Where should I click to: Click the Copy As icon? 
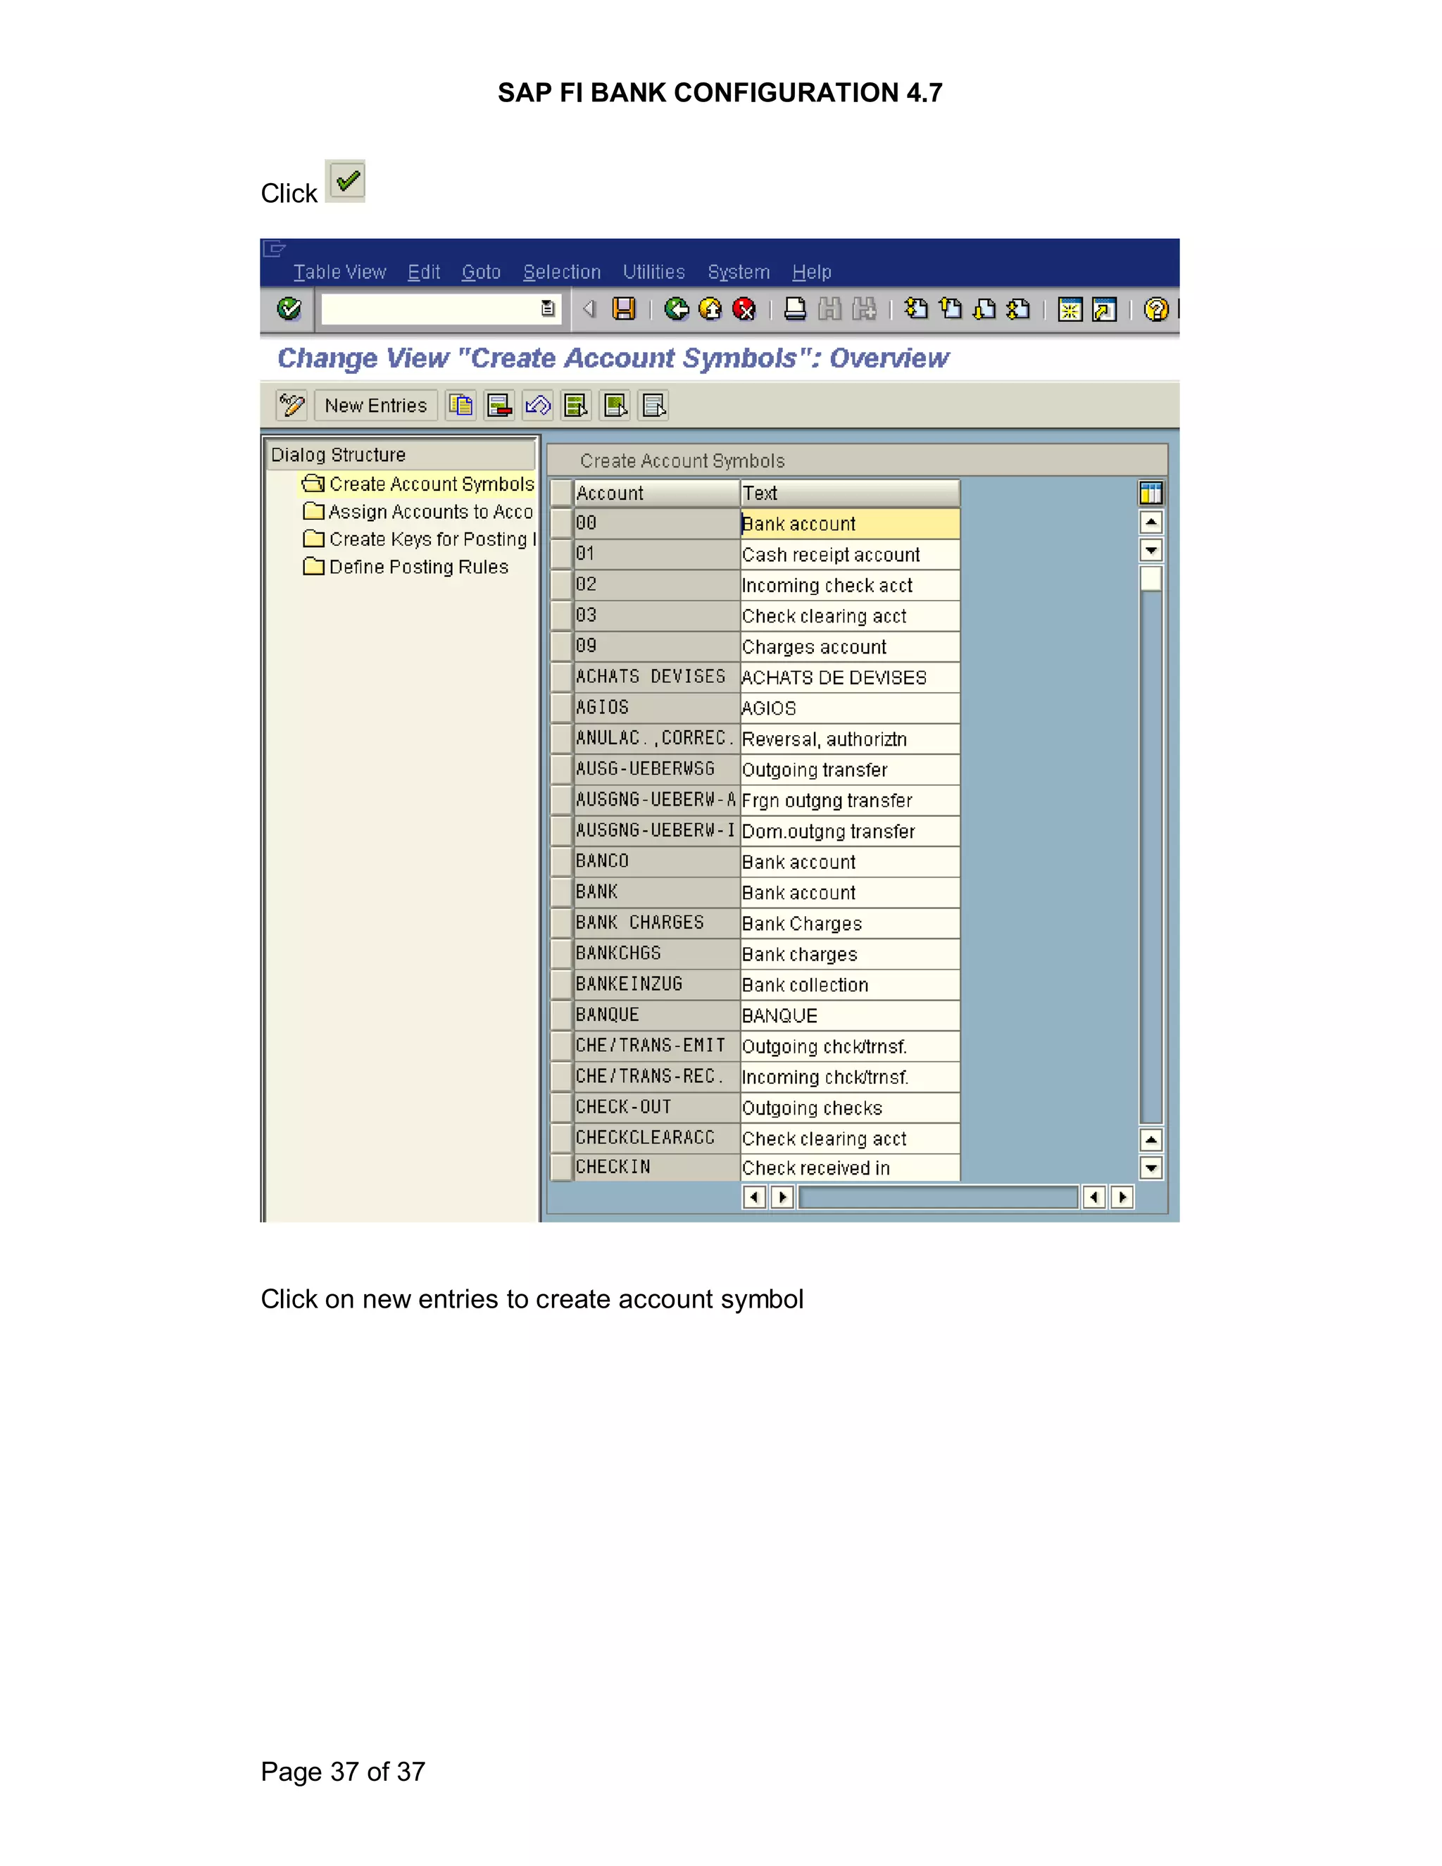pos(461,405)
